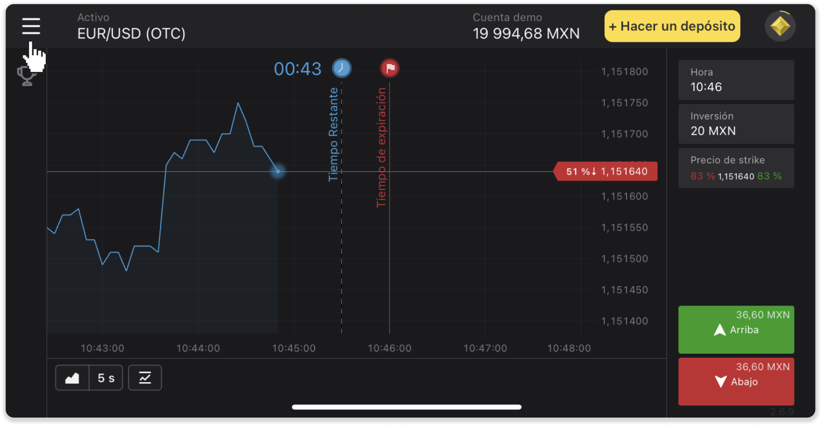Open the tournaments trophy icon
Image resolution: width=822 pixels, height=426 pixels.
tap(26, 76)
